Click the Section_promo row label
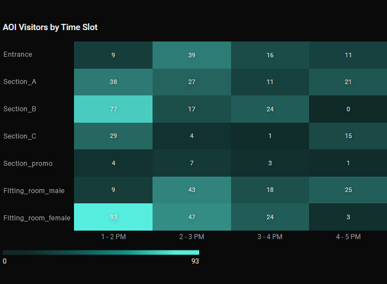This screenshot has width=387, height=284. tap(28, 164)
